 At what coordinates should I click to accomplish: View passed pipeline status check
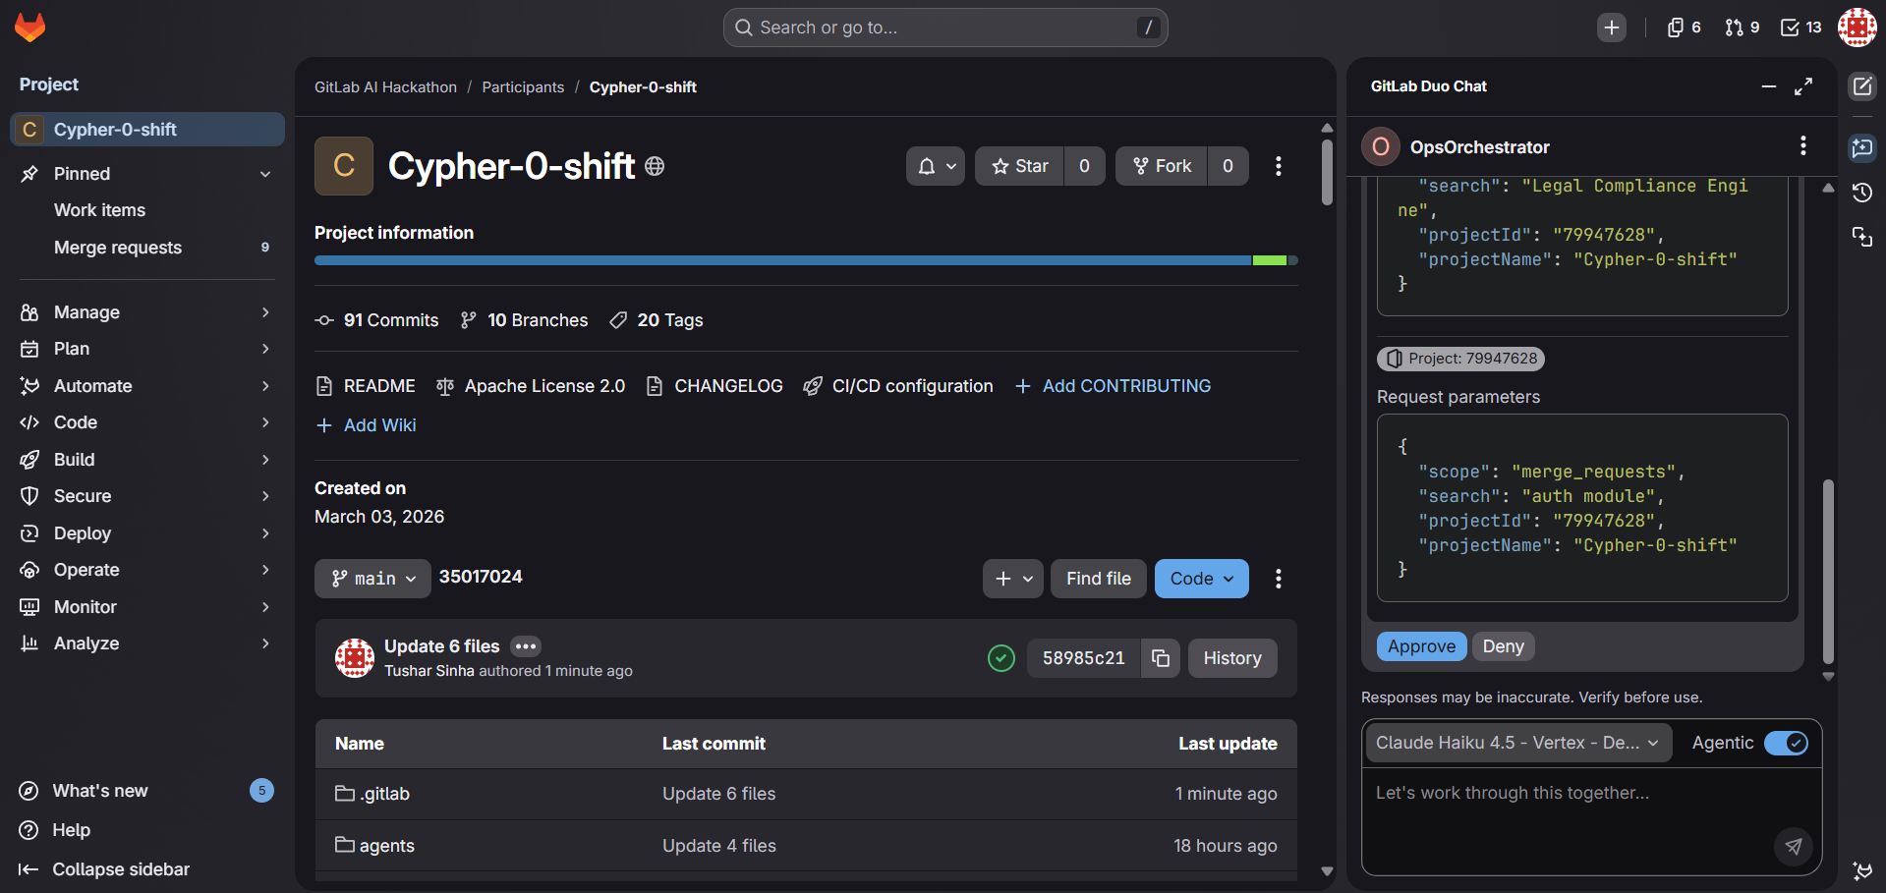(1001, 658)
